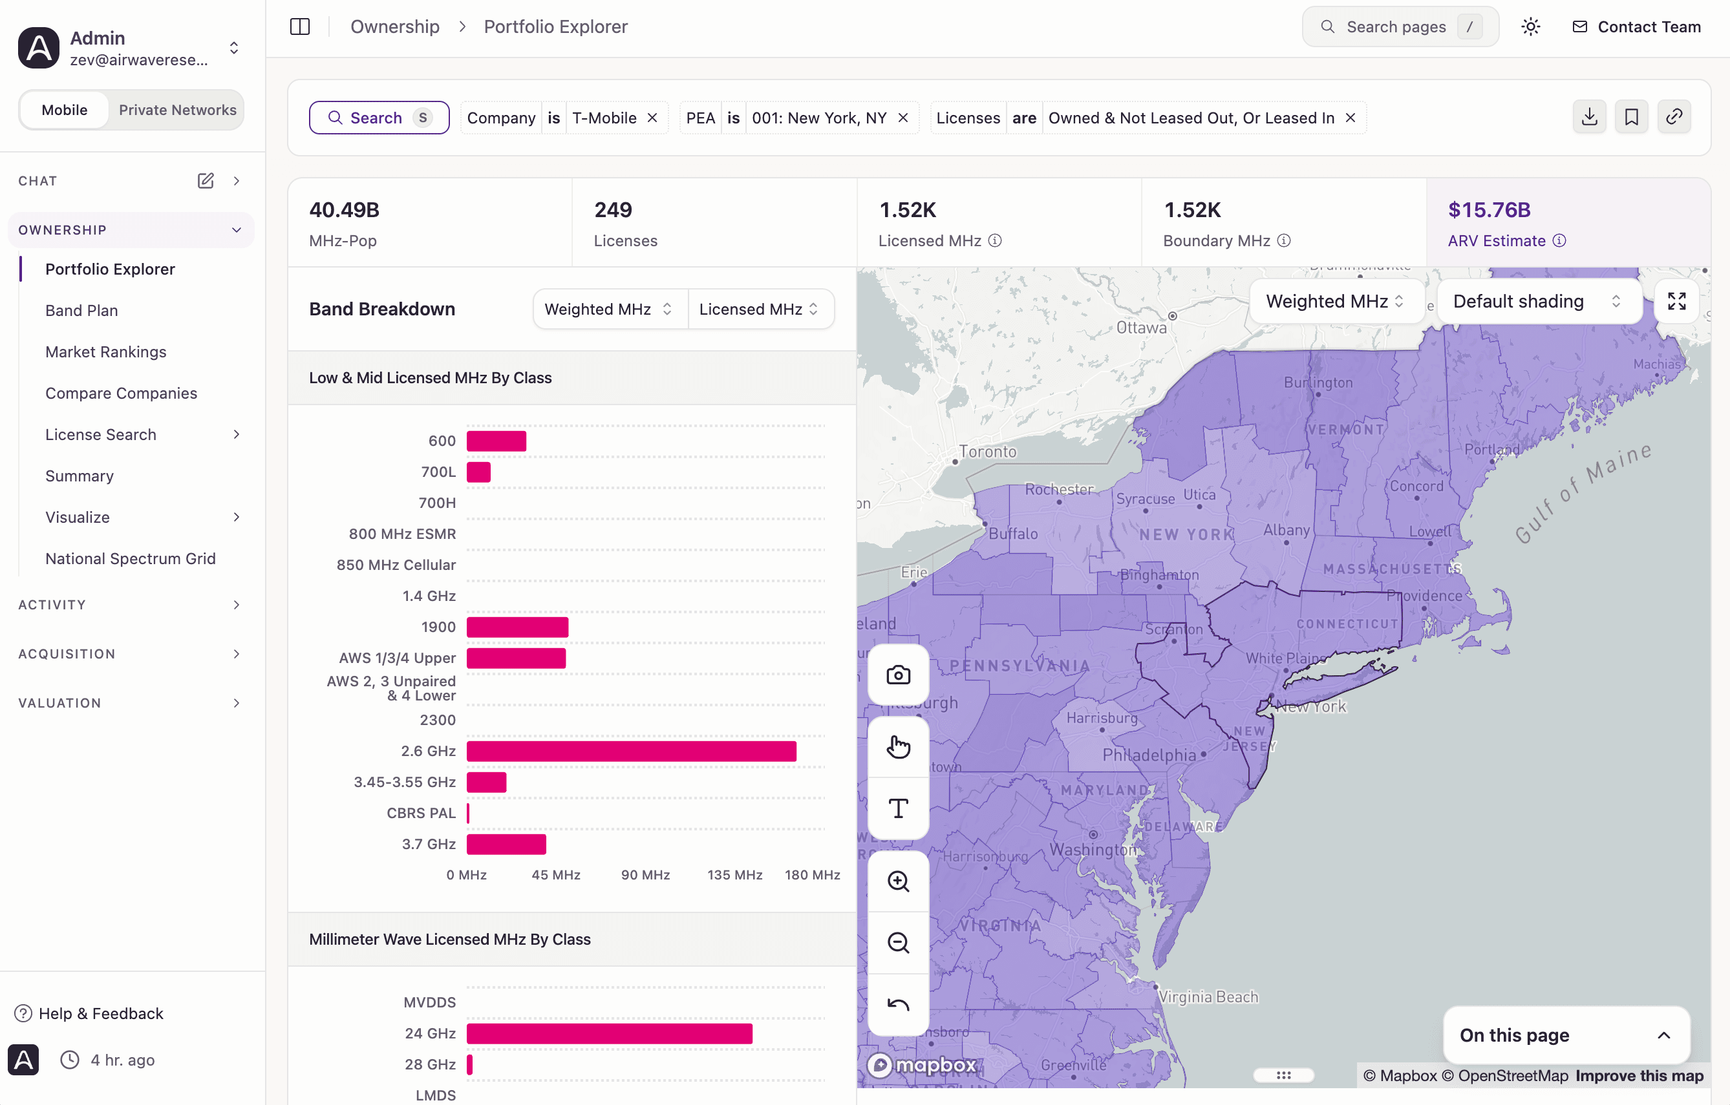
Task: Click the download icon in the filter bar
Action: click(x=1589, y=117)
